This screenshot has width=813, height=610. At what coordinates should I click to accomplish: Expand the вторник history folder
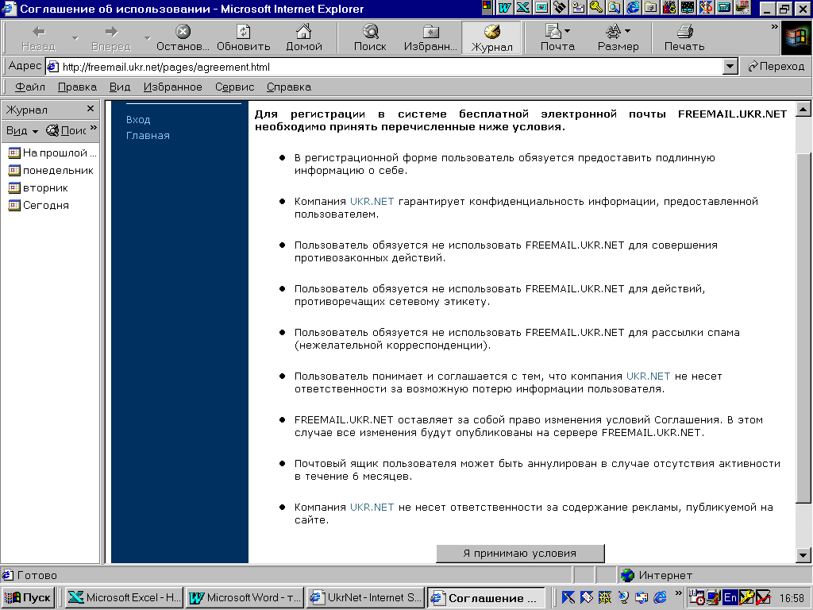(x=38, y=187)
